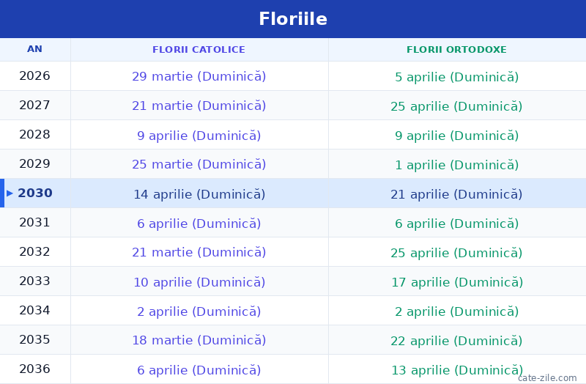
Task: Click the Catholic 21 martie date for 2032
Action: coord(199,252)
